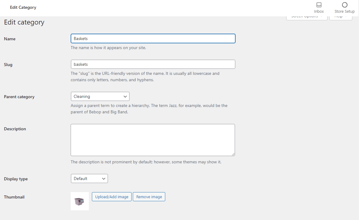Click into the Slug field with baskets
The height and width of the screenshot is (220, 359).
(153, 64)
